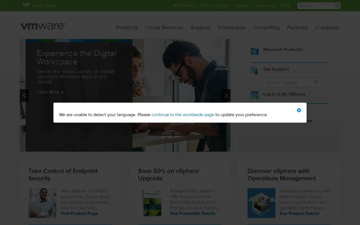Follow the 'continue to the worldwide page' link
Viewport: 360px width, 225px height.
tap(183, 115)
